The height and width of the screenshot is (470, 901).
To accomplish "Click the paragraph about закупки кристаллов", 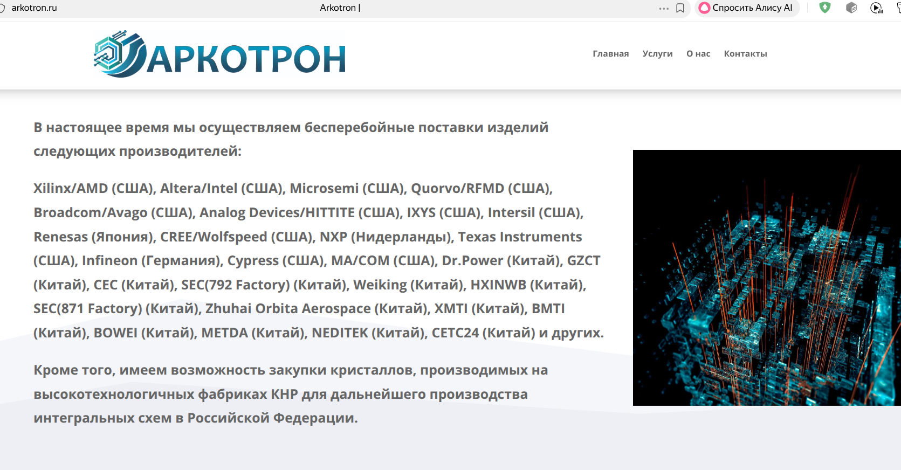I will coord(291,394).
